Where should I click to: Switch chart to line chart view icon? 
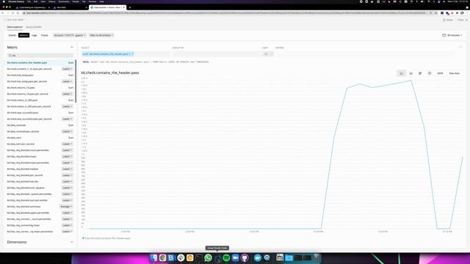(x=402, y=73)
